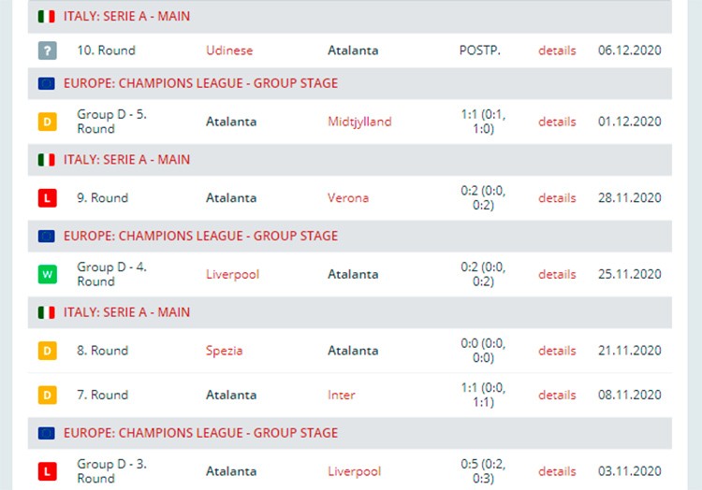Open details for Udinese vs Atalanta
702x490 pixels.
coord(557,50)
